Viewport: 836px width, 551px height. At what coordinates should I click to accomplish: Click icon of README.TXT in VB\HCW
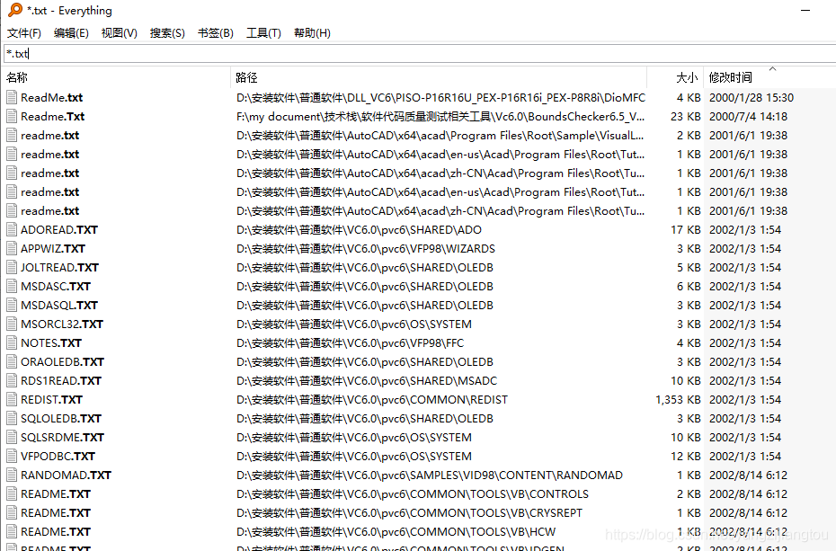(x=12, y=532)
